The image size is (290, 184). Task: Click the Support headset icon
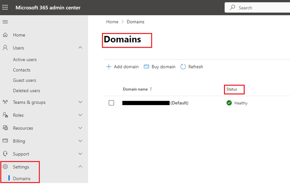point(5,154)
